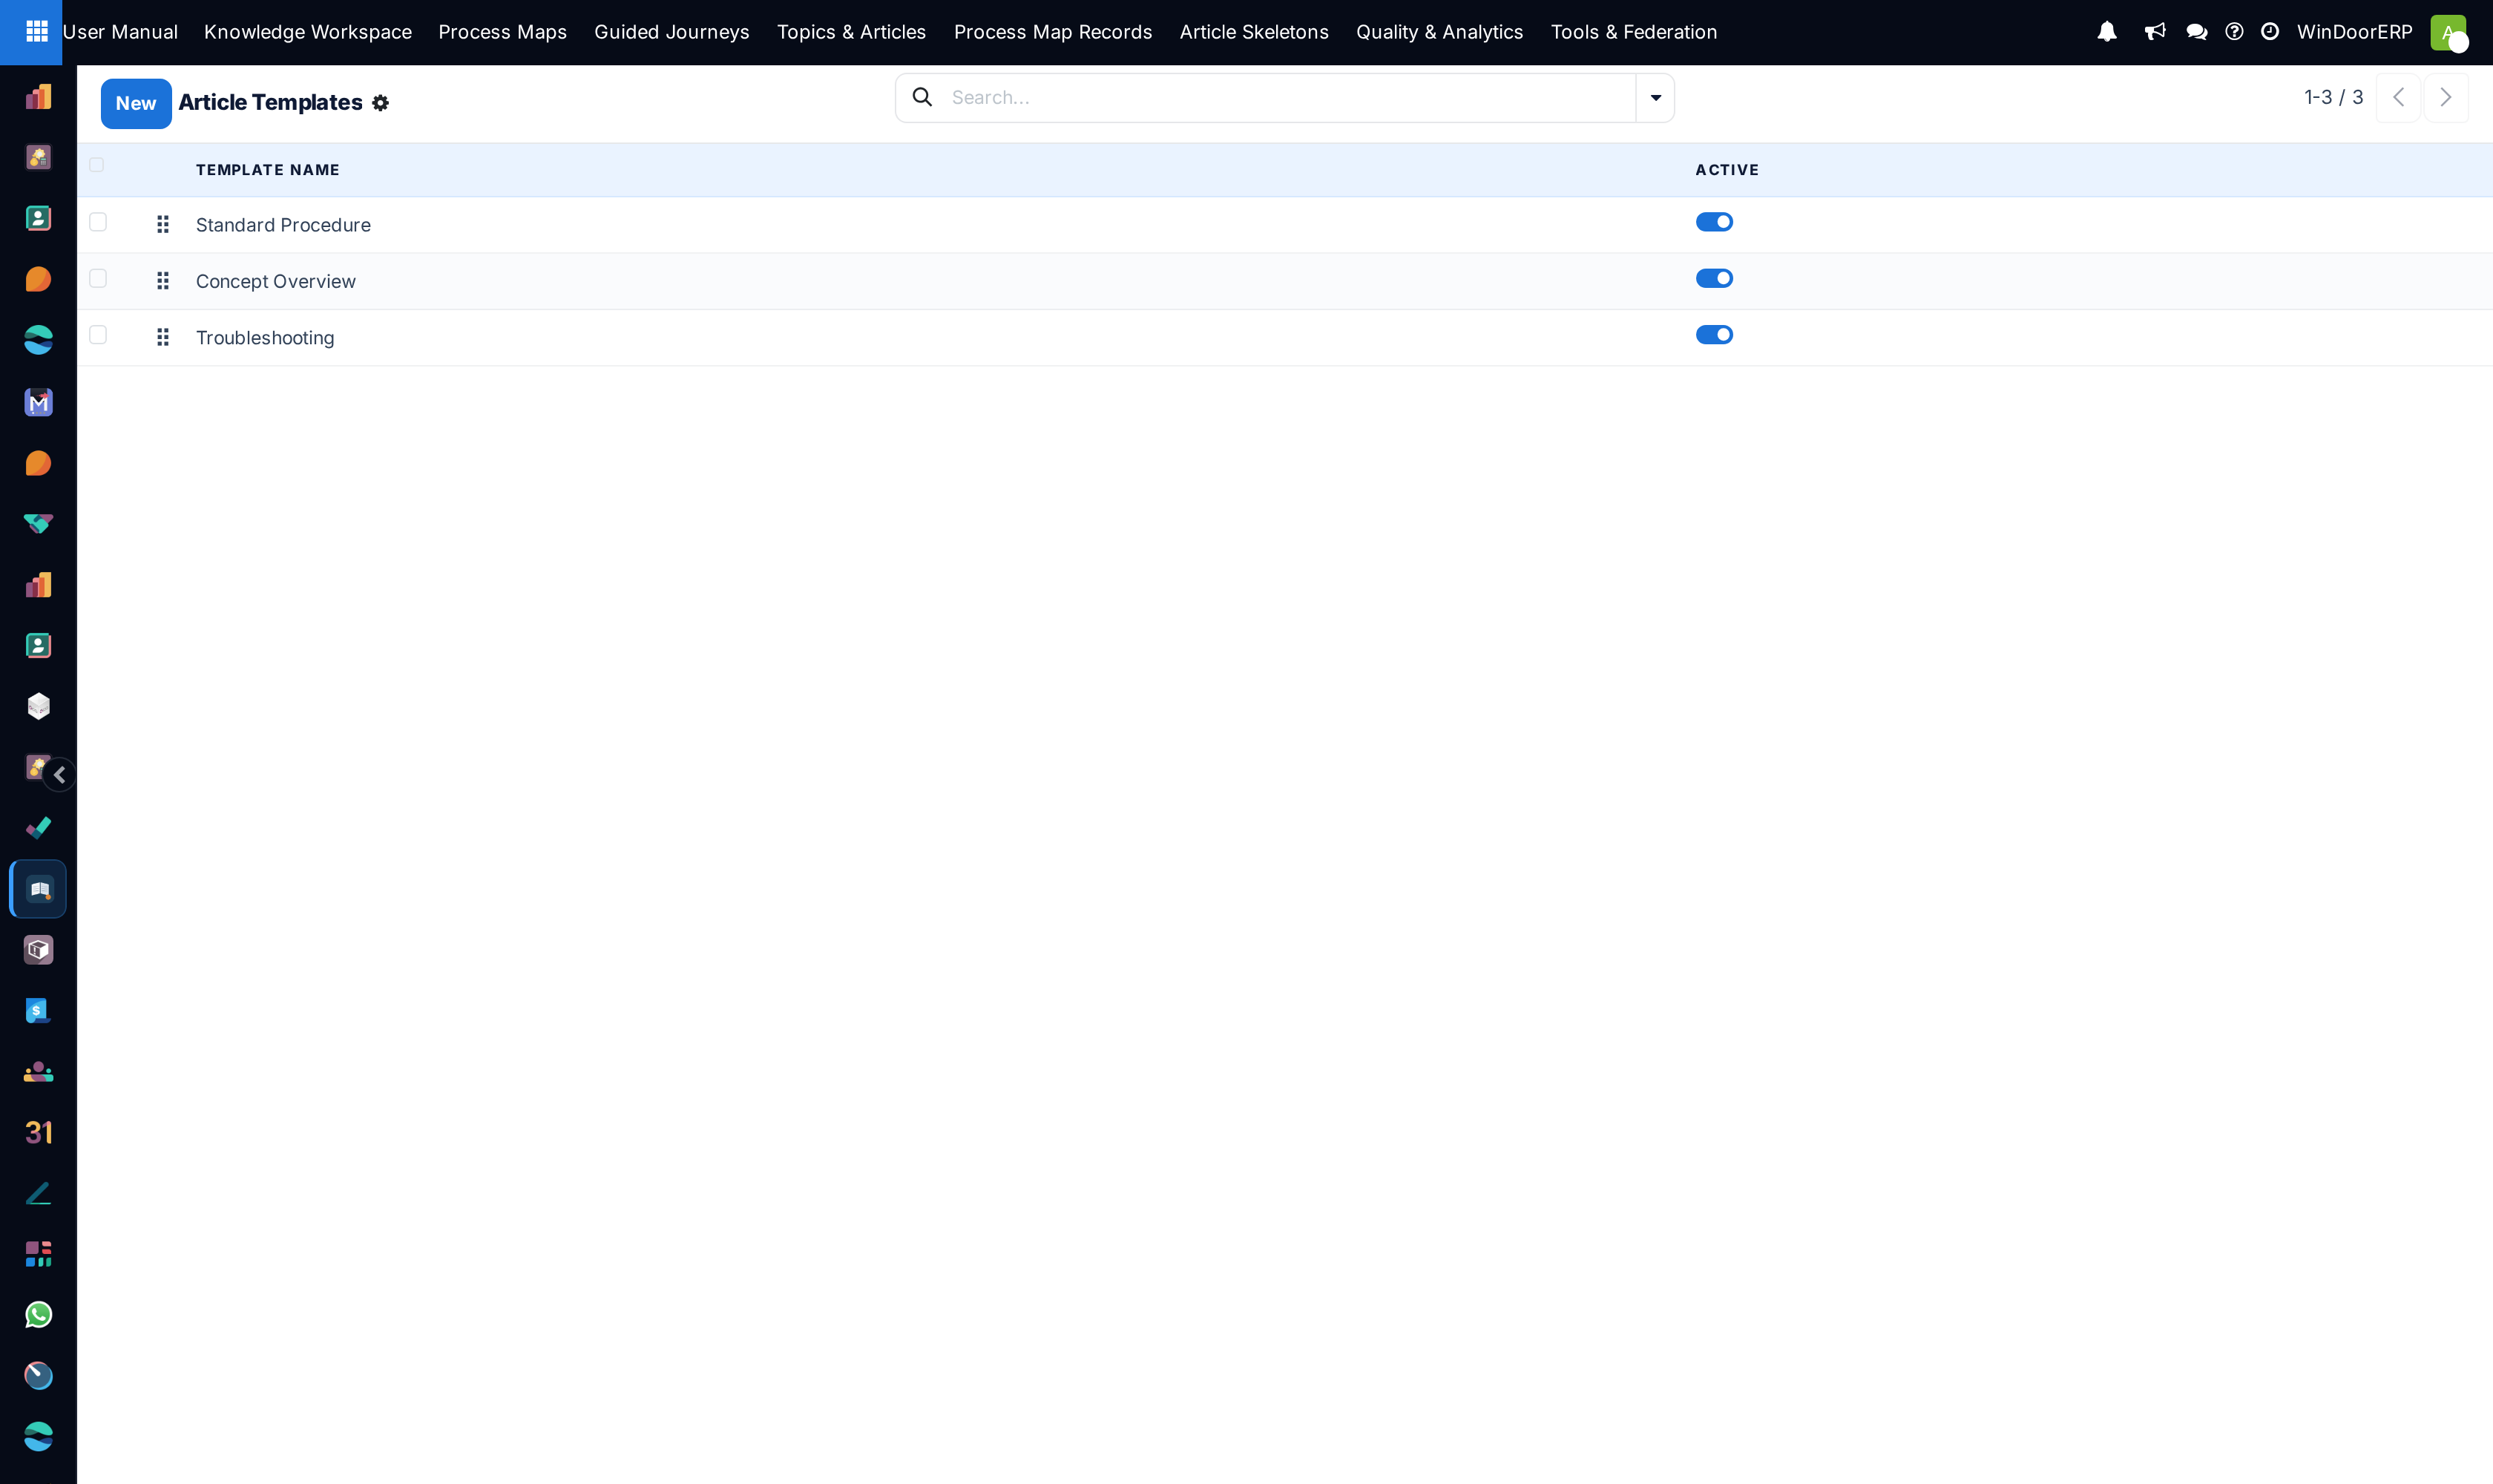Open the pen signature app in the sidebar
Image resolution: width=2493 pixels, height=1484 pixels.
[38, 1193]
